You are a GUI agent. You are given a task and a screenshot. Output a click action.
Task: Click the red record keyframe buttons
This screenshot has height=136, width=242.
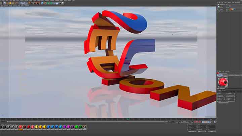pyautogui.click(x=198, y=122)
